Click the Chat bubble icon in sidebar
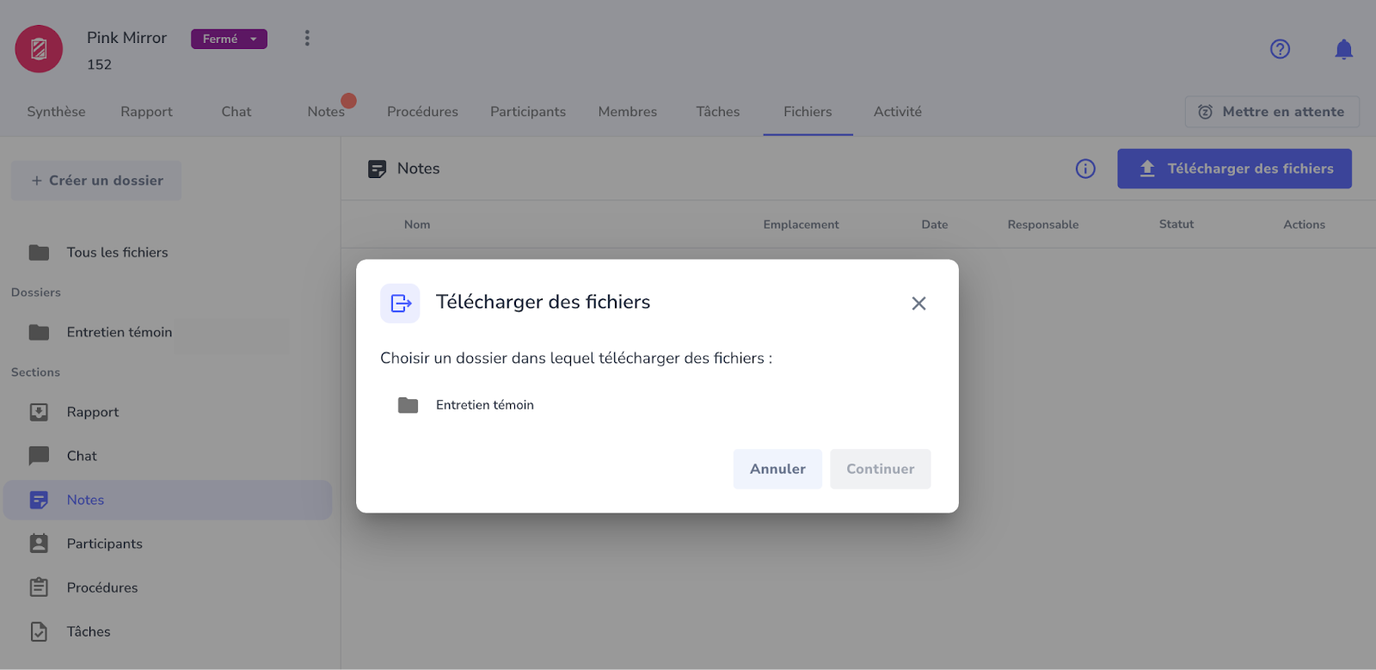The height and width of the screenshot is (670, 1376). coord(39,456)
